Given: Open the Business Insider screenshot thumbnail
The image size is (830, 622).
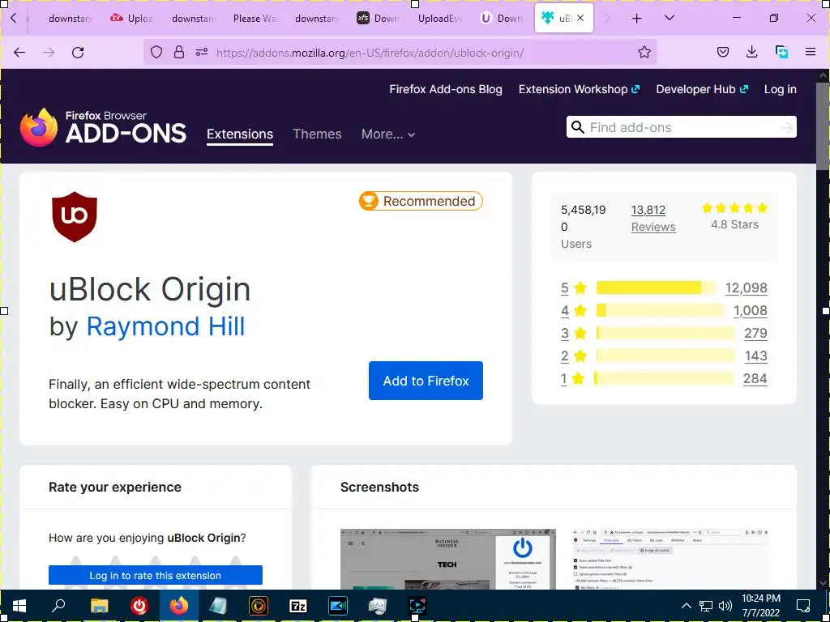Looking at the screenshot, I should [x=447, y=559].
